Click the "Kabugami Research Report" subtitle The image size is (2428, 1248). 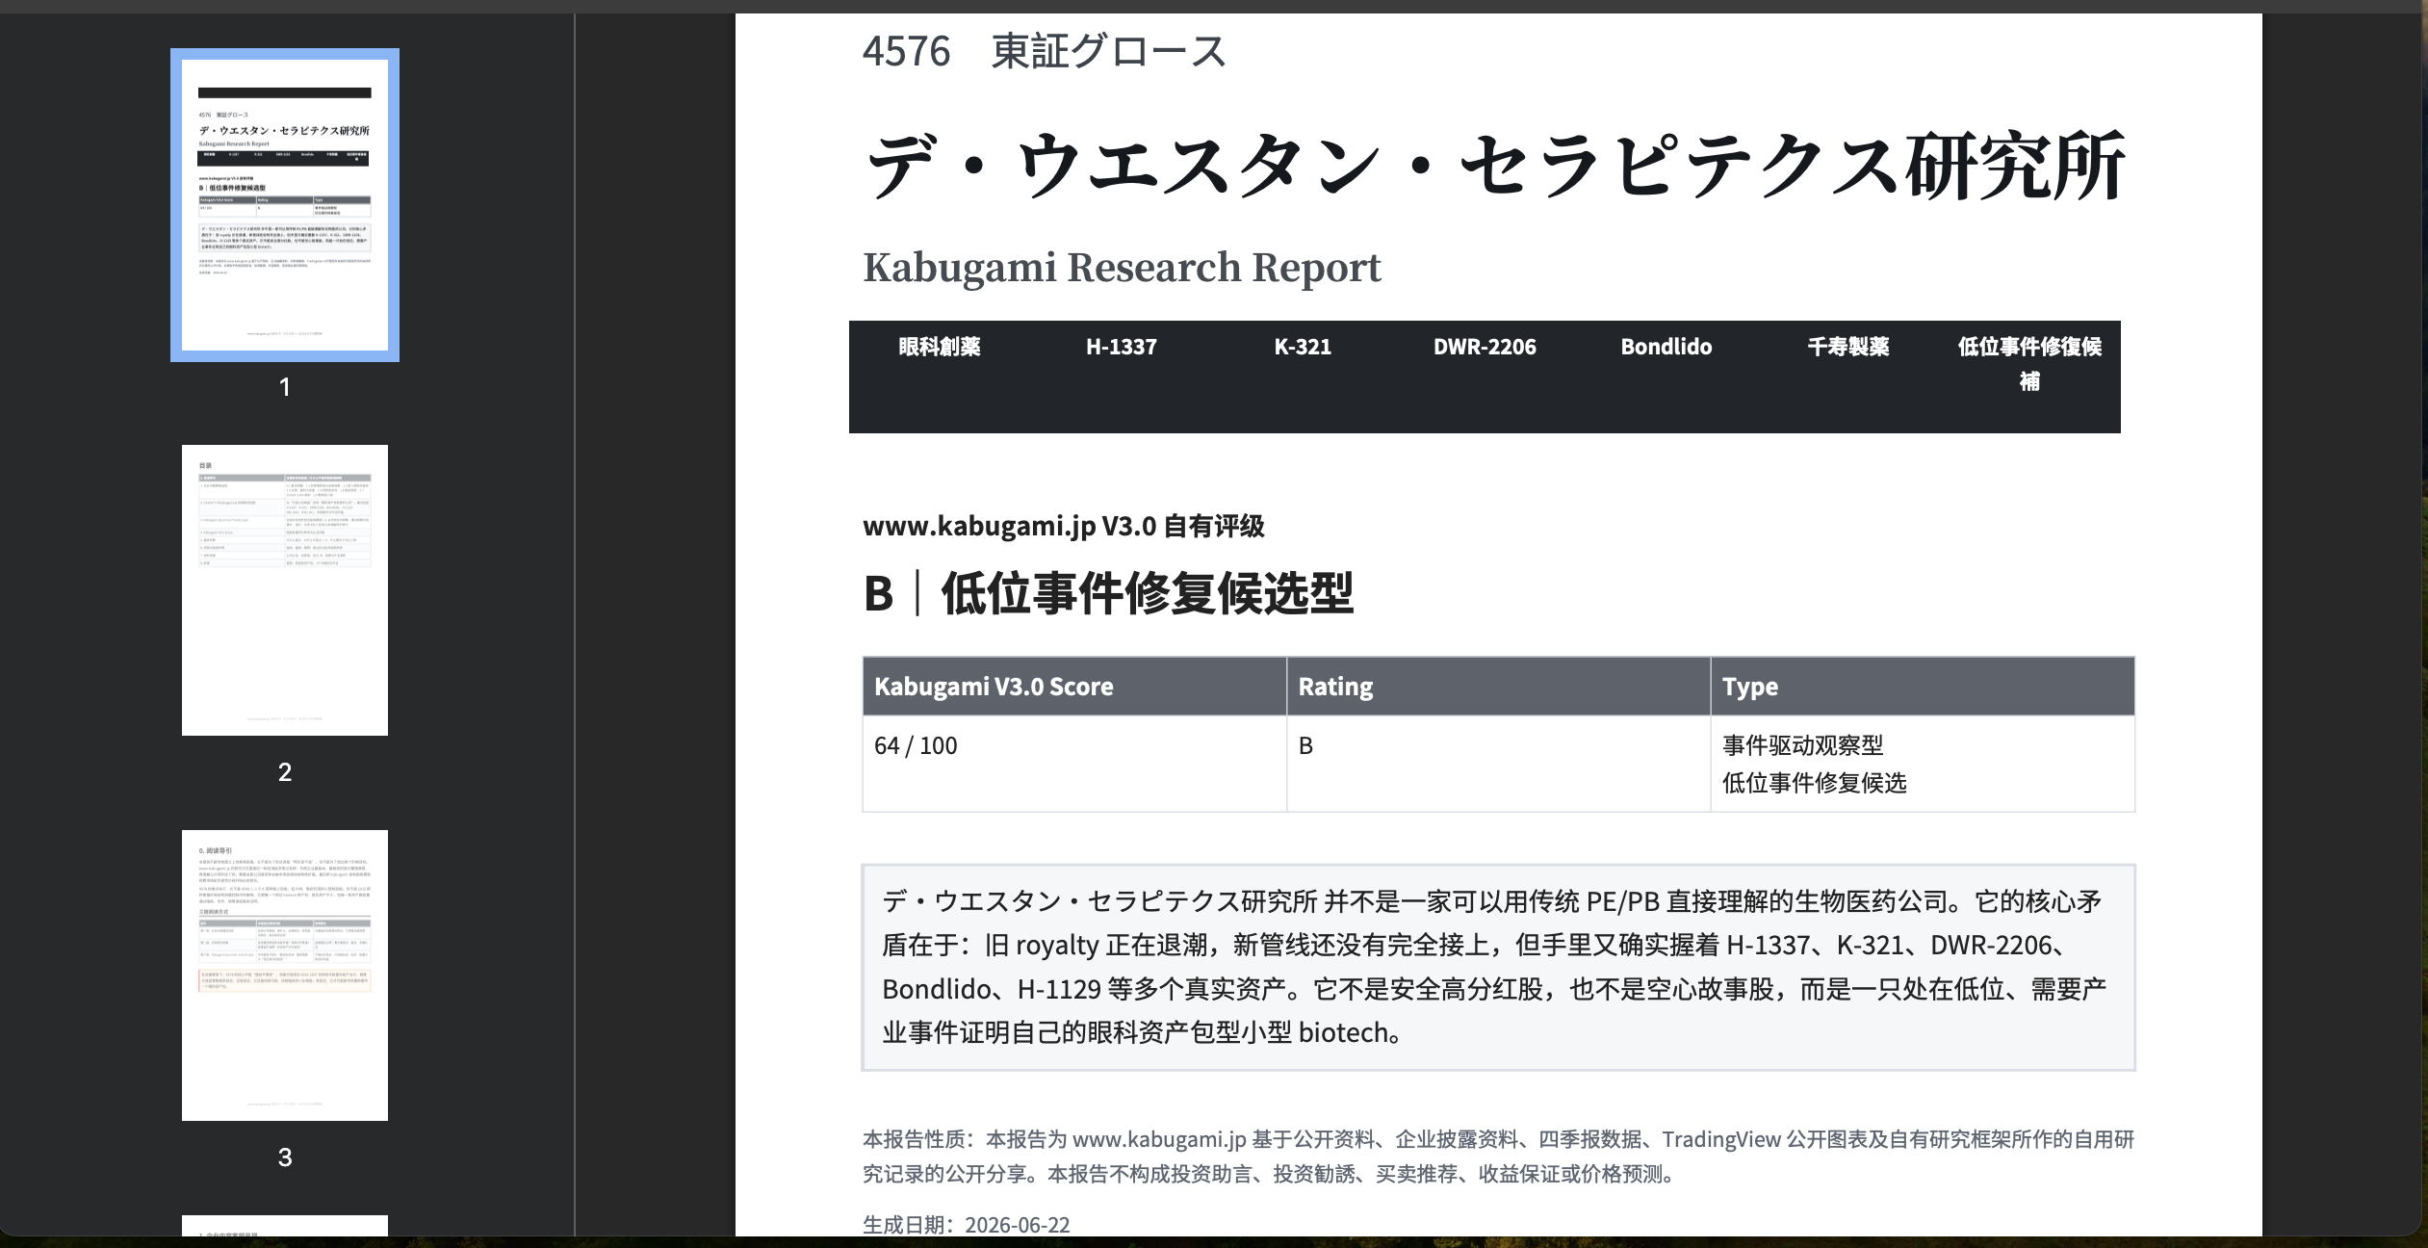coord(1122,268)
